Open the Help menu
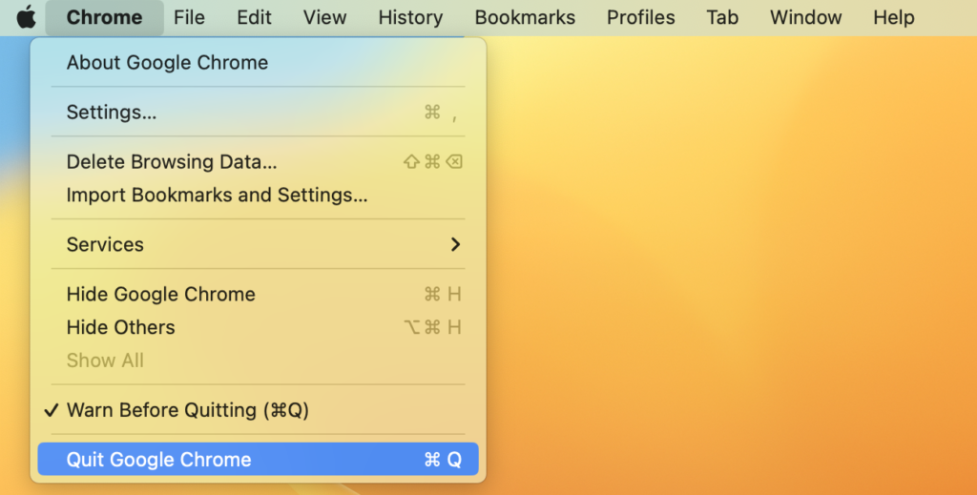 pos(893,17)
